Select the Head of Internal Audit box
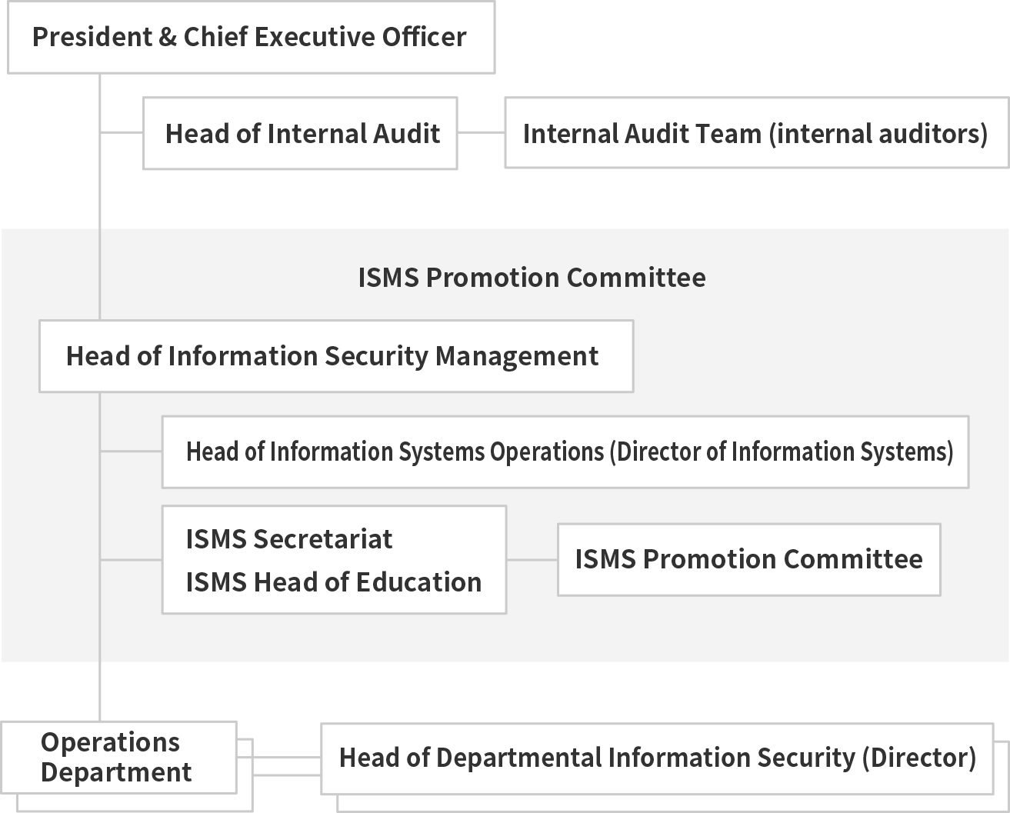 (x=300, y=133)
